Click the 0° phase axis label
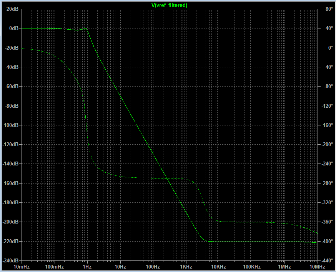This screenshot has width=336, height=272. point(331,48)
